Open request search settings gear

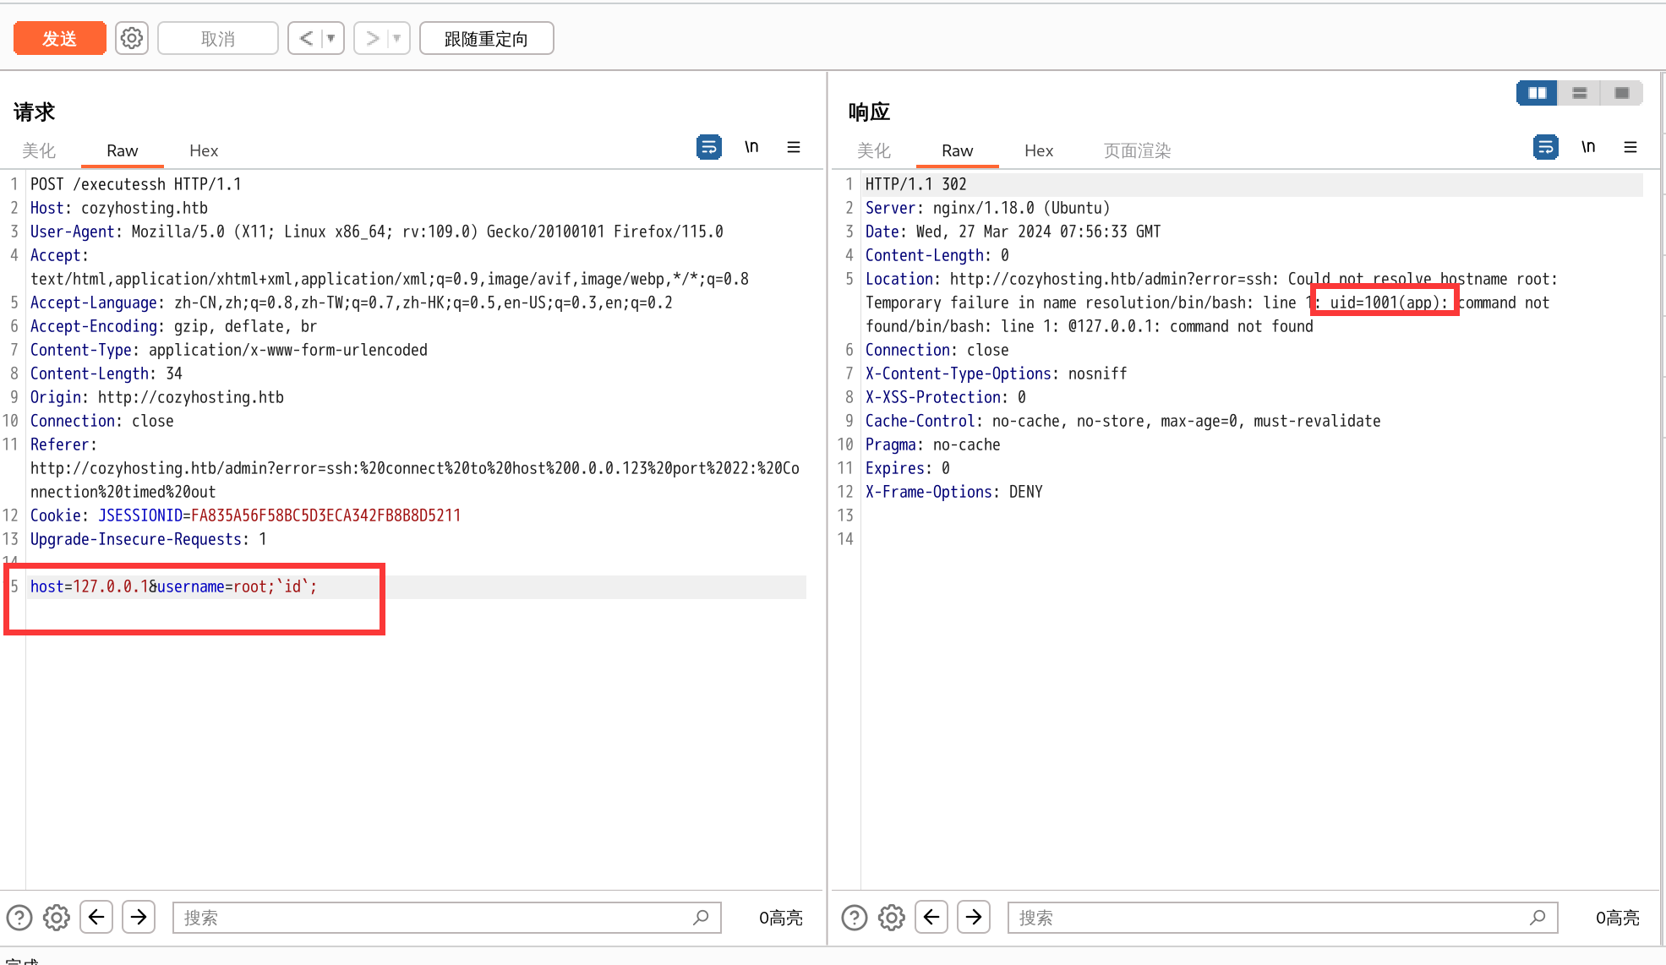click(57, 918)
